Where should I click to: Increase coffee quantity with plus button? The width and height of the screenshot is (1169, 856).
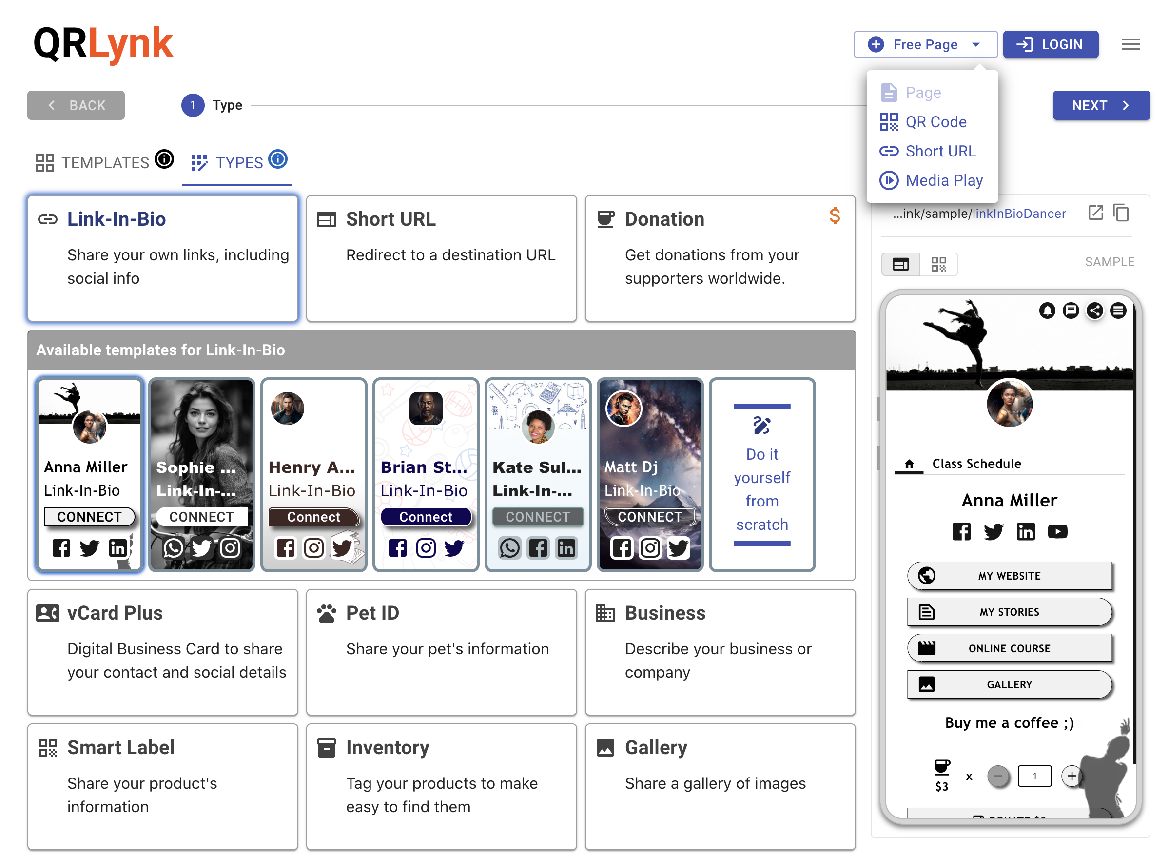click(1071, 776)
